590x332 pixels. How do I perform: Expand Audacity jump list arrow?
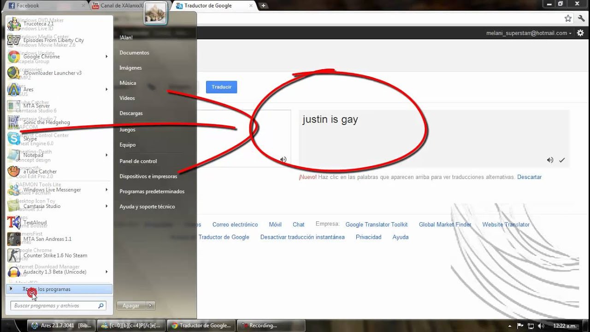pos(106,272)
